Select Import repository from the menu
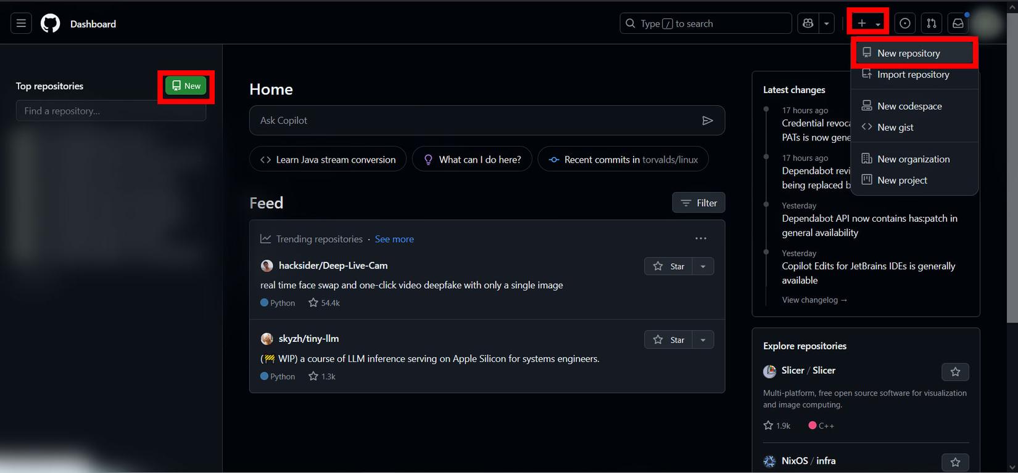The height and width of the screenshot is (473, 1018). [914, 75]
